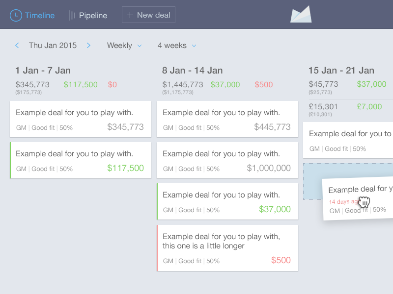
Task: Open the $117,500 deal card
Action: [x=81, y=160]
